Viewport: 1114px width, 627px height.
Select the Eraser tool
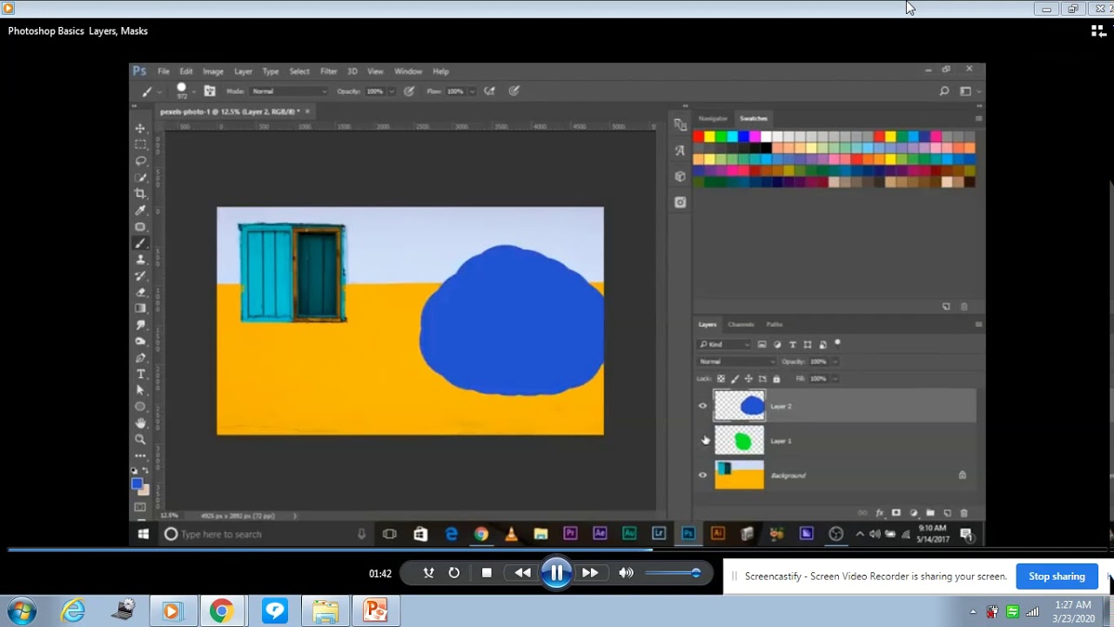point(140,292)
